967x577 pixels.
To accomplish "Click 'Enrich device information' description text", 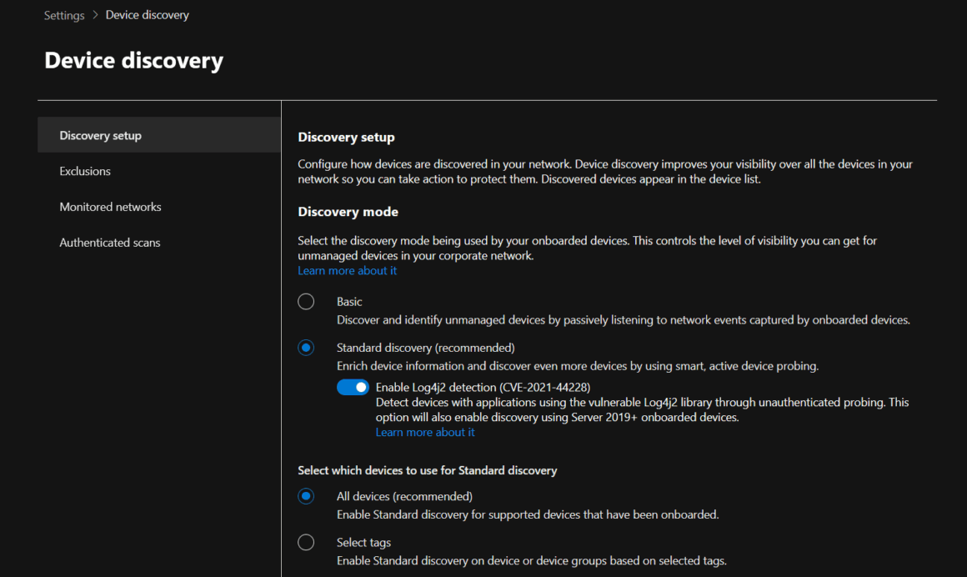I will coord(577,366).
